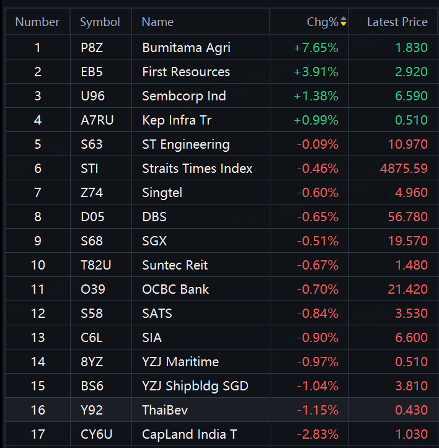Click CapLand India T latest price
Screen dimensions: 439x448
coord(412,434)
